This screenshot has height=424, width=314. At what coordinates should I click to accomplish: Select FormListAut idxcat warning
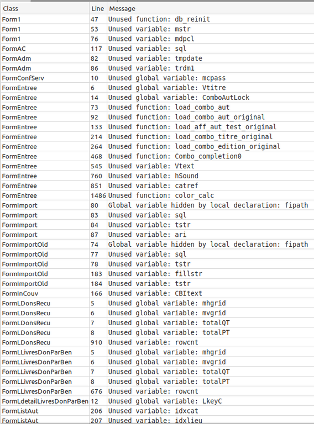[157, 411]
